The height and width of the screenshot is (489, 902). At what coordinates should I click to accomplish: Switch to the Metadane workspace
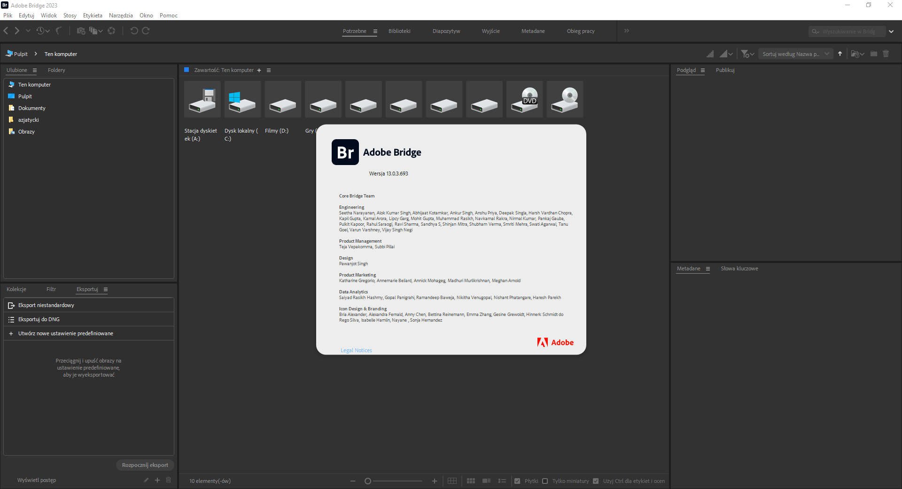(533, 31)
